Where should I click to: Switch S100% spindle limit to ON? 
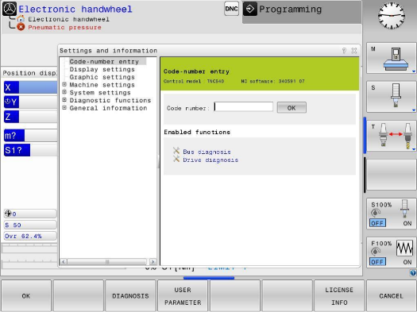coord(407,223)
